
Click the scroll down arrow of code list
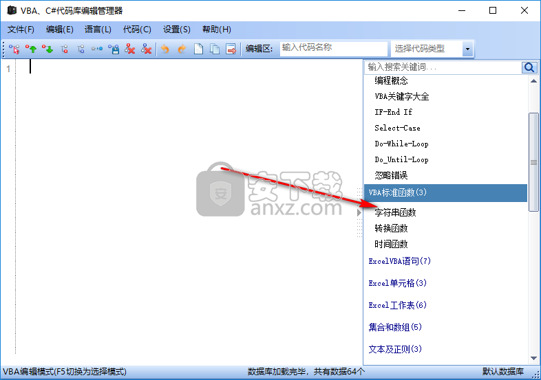[x=533, y=358]
